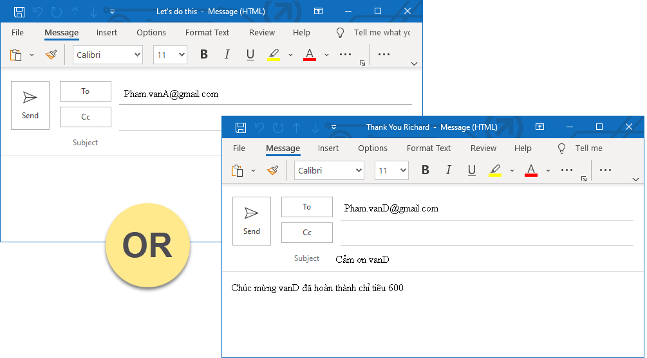The height and width of the screenshot is (358, 647).
Task: More commands ellipsis in Let's do this window
Action: (x=384, y=55)
